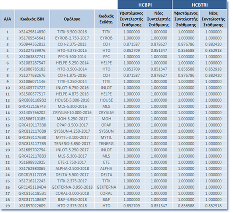The image size is (233, 213).
Task: Click bond cell PPC-5.500-2014
Action: (72, 57)
